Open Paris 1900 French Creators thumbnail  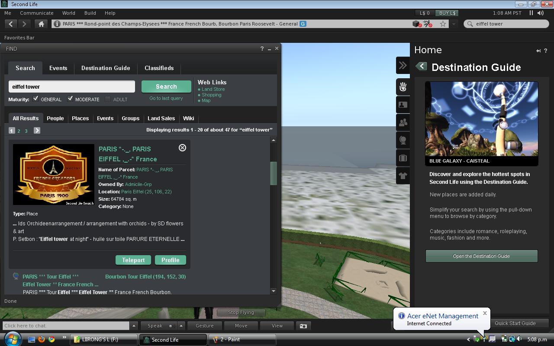pos(54,174)
